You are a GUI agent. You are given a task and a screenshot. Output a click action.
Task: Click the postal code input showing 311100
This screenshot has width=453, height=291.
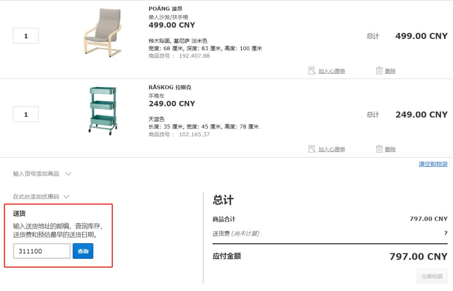click(x=41, y=250)
